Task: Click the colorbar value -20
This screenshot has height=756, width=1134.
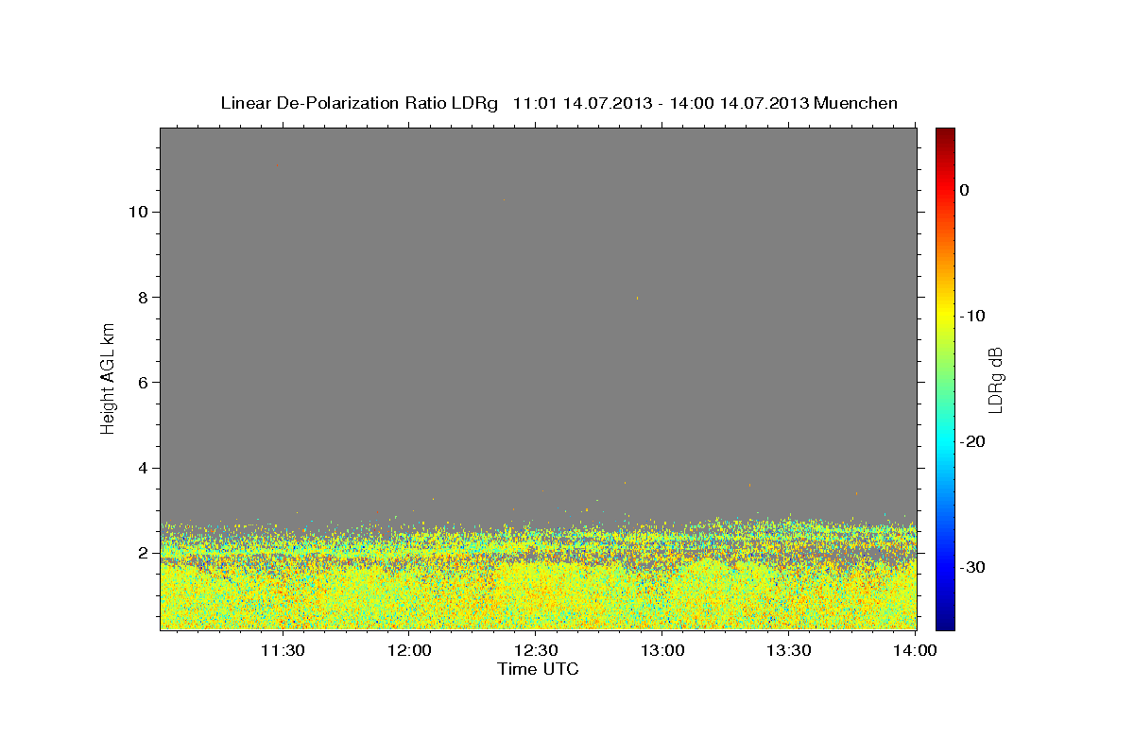Action: (x=971, y=441)
